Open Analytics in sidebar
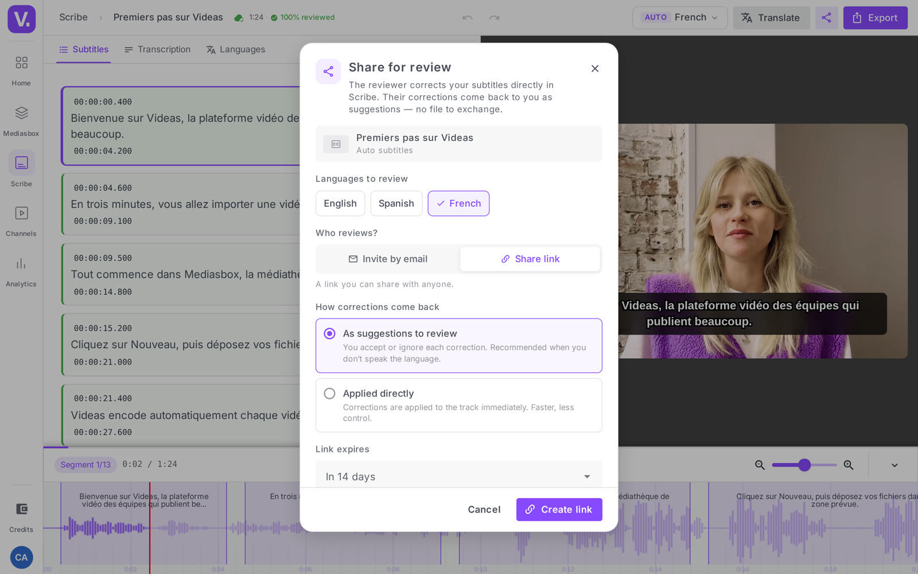Viewport: 918px width, 574px height. [x=21, y=272]
